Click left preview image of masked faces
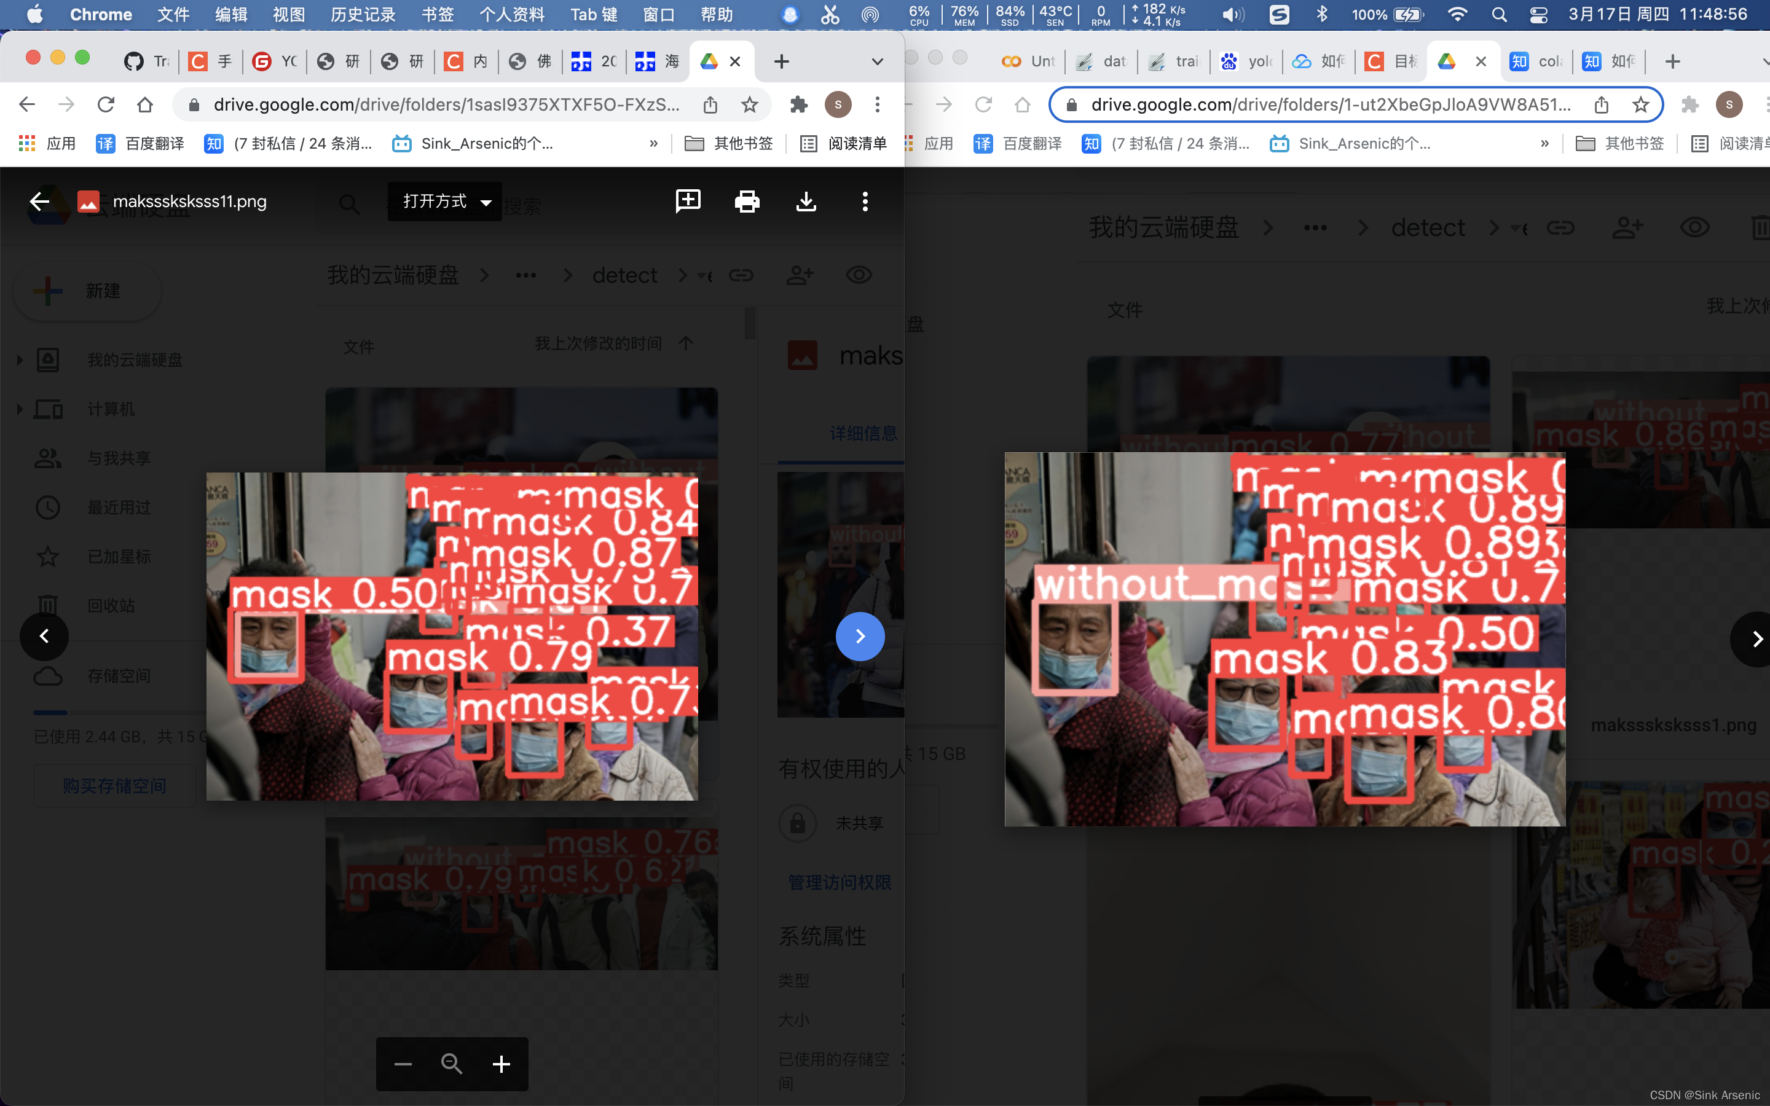This screenshot has height=1106, width=1770. click(x=452, y=637)
